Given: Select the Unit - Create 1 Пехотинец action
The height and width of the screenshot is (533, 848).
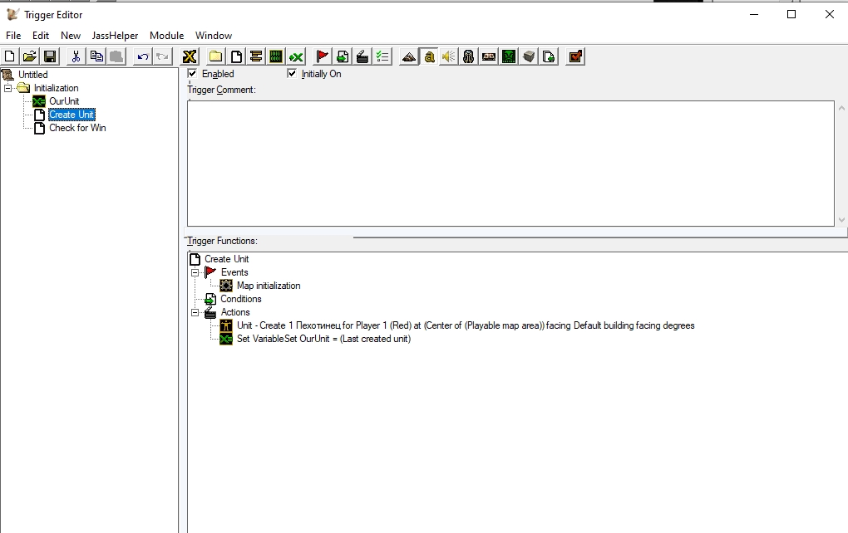Looking at the screenshot, I should pos(466,325).
